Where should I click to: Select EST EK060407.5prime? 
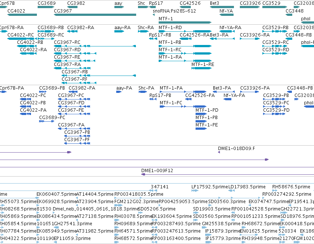[56, 194]
